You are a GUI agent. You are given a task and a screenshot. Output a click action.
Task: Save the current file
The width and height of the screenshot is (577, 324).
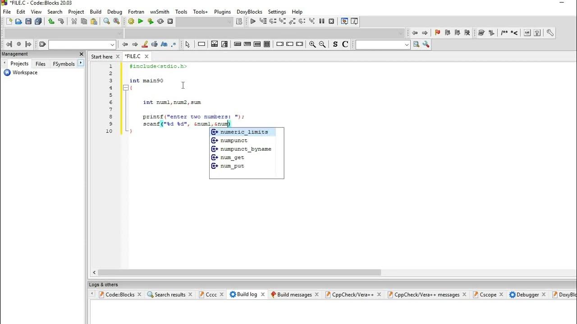click(28, 21)
